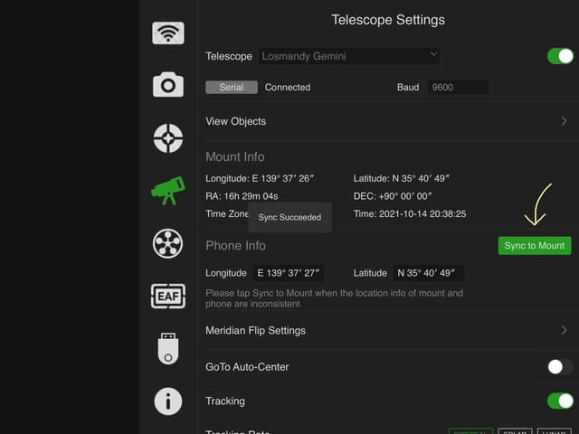579x434 pixels.
Task: Select the Serial connection tab
Action: coord(232,88)
